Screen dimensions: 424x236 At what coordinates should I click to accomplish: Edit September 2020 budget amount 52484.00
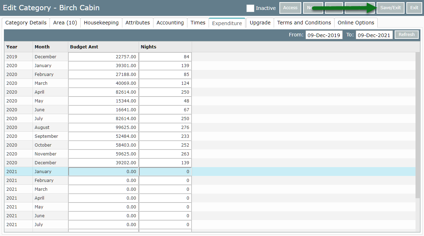104,136
